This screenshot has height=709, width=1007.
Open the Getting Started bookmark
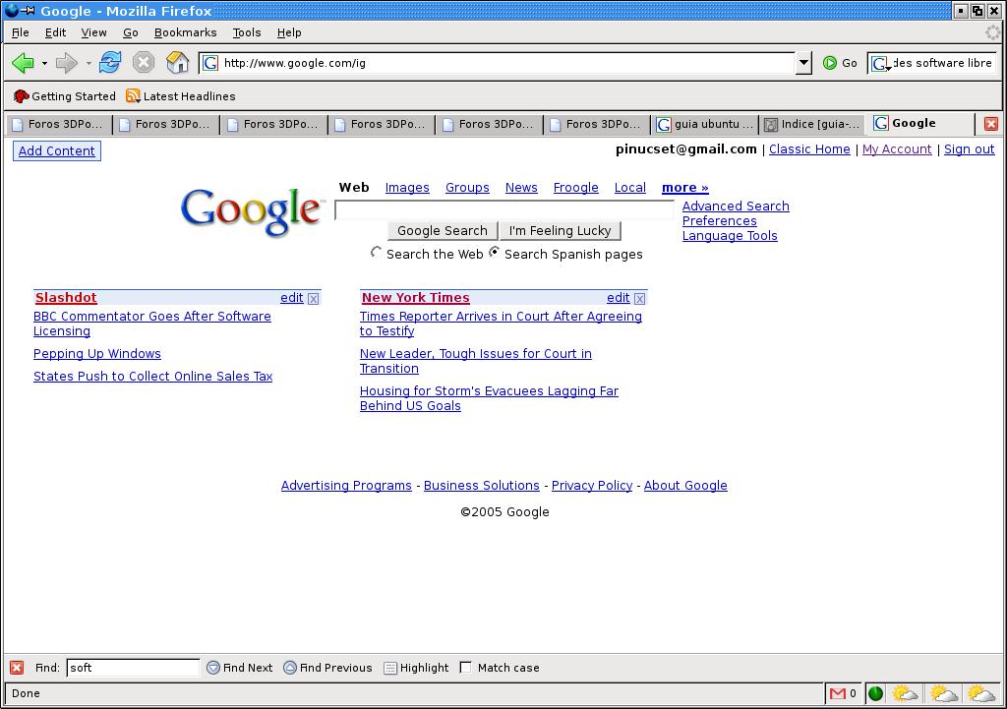click(x=64, y=96)
